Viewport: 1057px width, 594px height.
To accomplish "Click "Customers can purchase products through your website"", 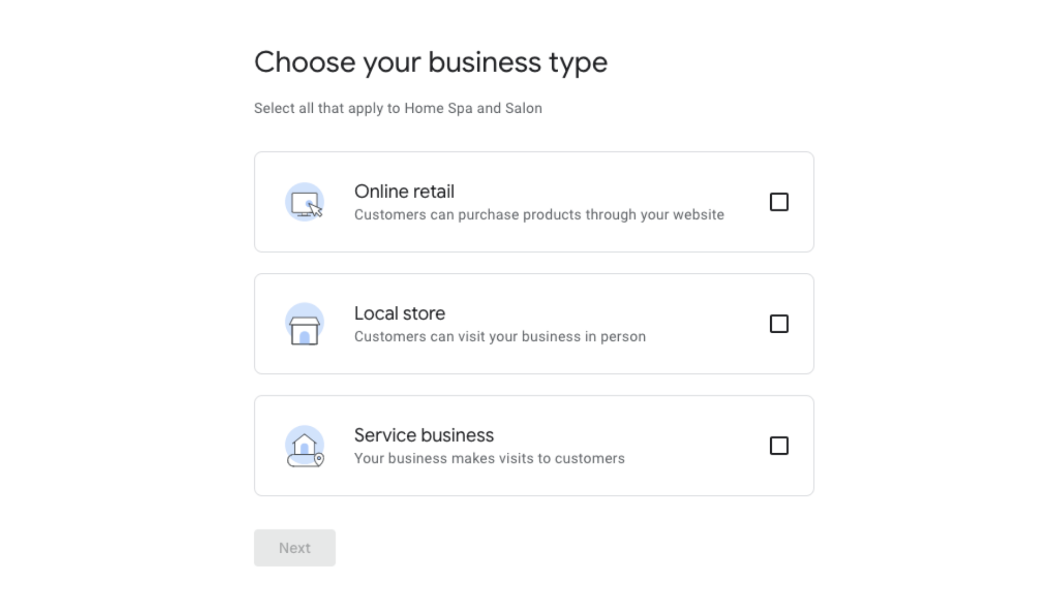I will (539, 215).
